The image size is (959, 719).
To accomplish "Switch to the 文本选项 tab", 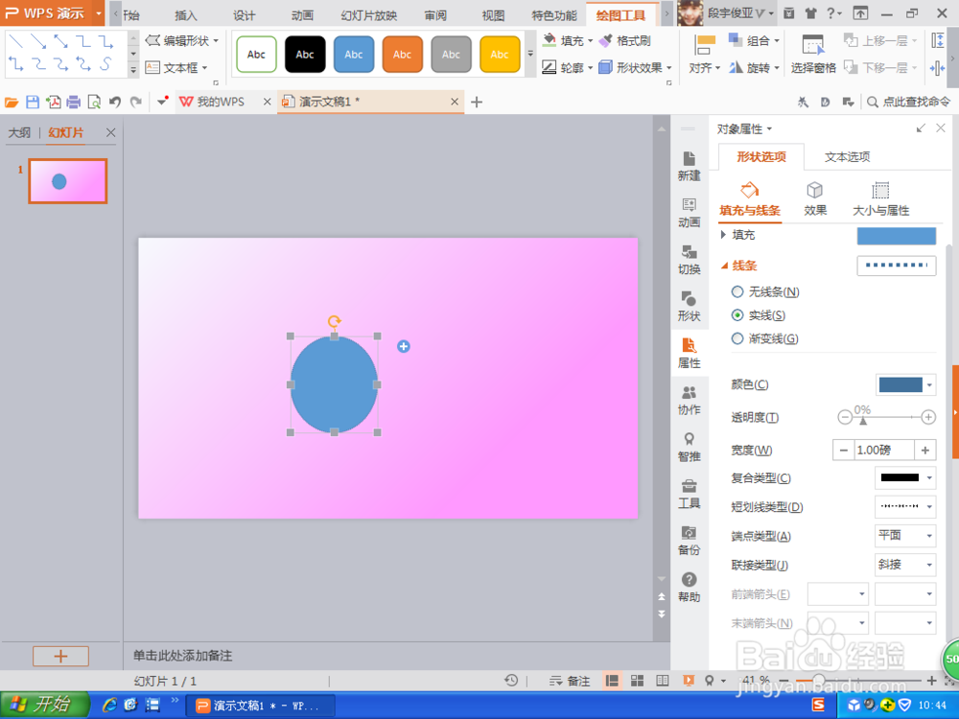I will tap(847, 156).
